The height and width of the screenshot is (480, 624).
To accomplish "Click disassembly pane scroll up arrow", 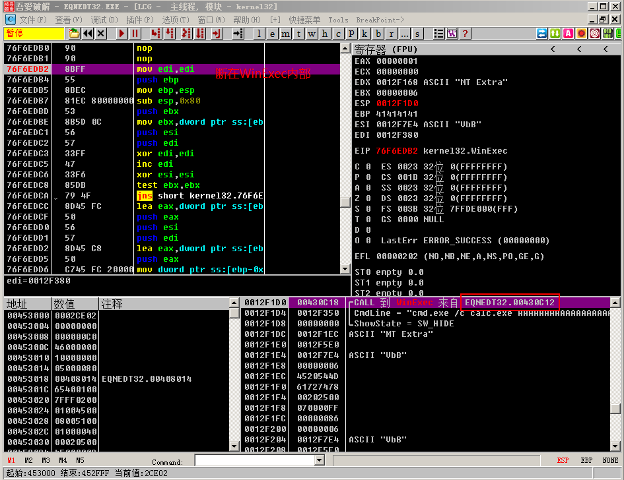I will [x=345, y=49].
